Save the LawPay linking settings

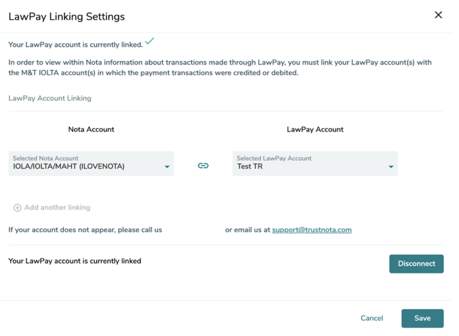pyautogui.click(x=422, y=318)
